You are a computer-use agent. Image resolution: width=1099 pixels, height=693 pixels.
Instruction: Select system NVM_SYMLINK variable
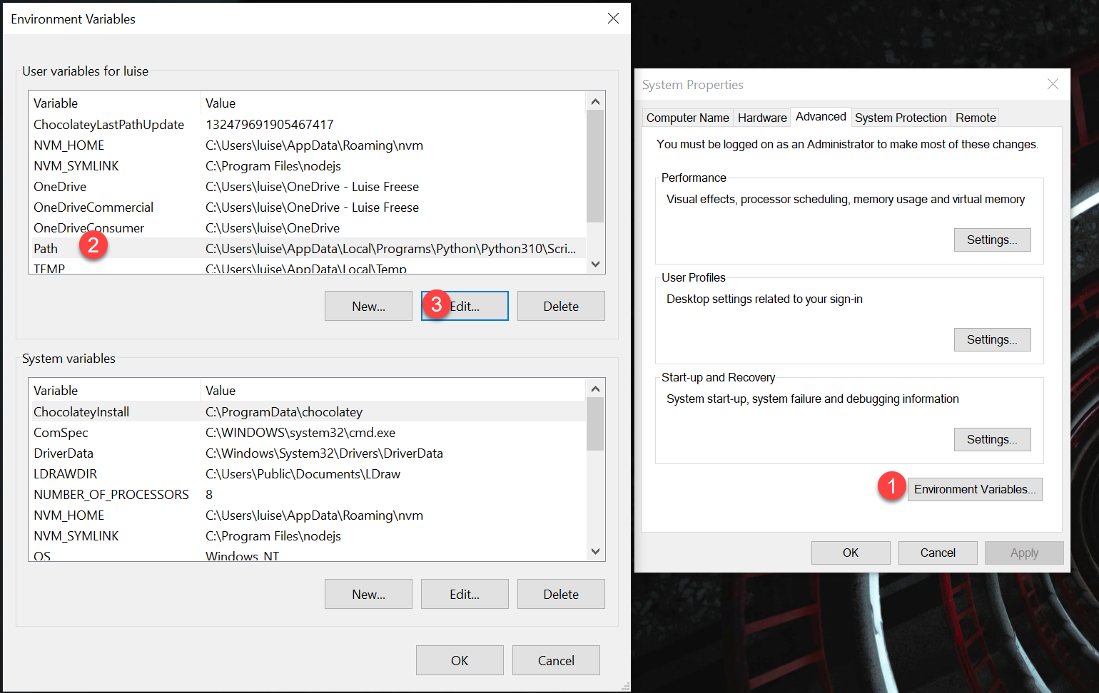click(308, 535)
